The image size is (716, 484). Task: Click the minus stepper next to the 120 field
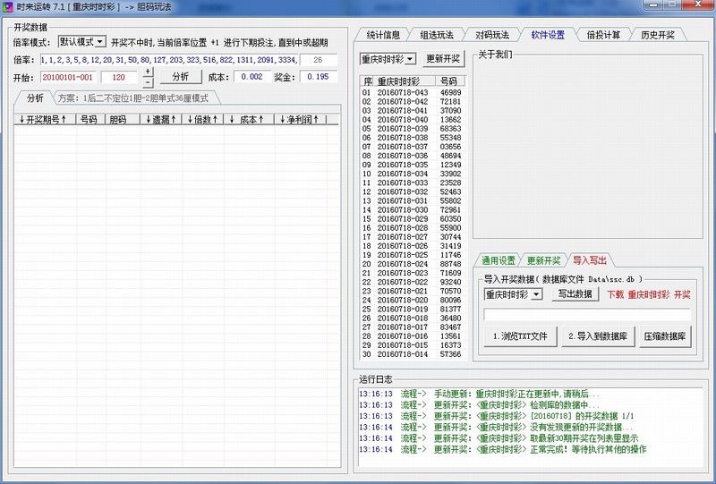pyautogui.click(x=148, y=81)
